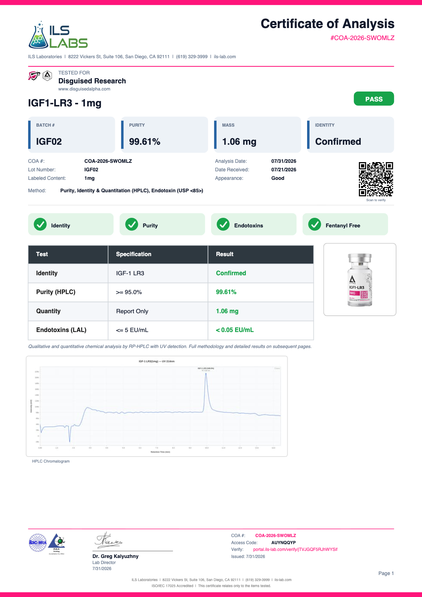Click the Result column header
The height and width of the screenshot is (597, 422).
tap(261, 254)
